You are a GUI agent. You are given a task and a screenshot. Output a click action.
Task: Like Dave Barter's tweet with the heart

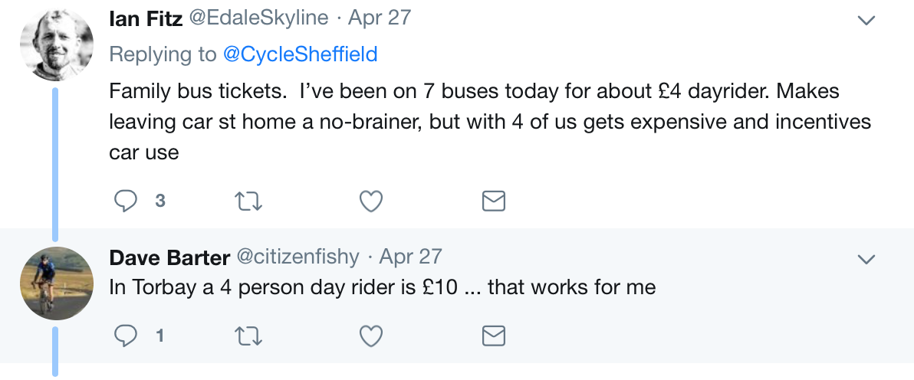point(371,335)
